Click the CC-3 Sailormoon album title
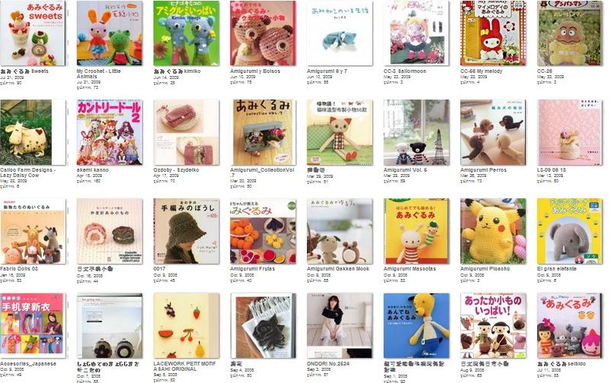This screenshot has width=610, height=383. 405,71
